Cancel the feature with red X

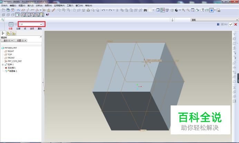[236, 24]
